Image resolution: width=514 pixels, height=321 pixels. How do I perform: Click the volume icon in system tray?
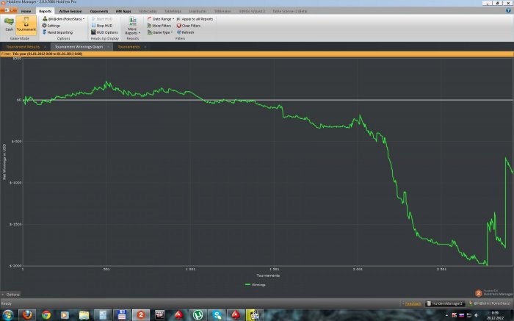(477, 315)
